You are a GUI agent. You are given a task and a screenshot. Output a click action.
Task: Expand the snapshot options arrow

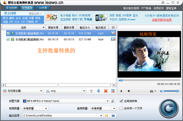click(155, 91)
